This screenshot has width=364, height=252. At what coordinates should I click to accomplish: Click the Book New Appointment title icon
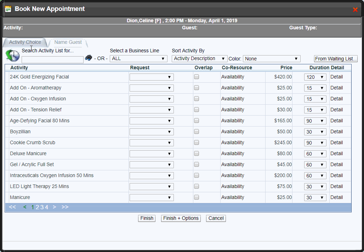tap(8, 9)
